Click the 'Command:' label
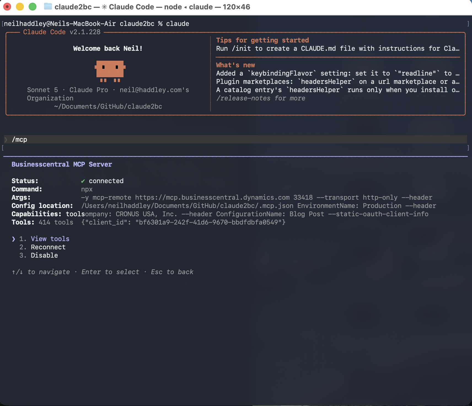This screenshot has width=472, height=406. (x=27, y=189)
